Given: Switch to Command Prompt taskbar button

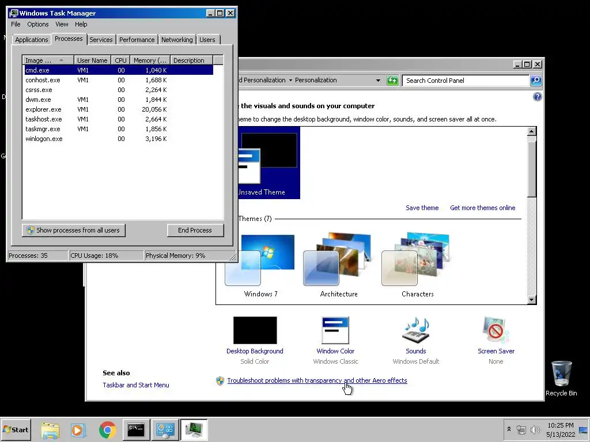Looking at the screenshot, I should pyautogui.click(x=136, y=429).
